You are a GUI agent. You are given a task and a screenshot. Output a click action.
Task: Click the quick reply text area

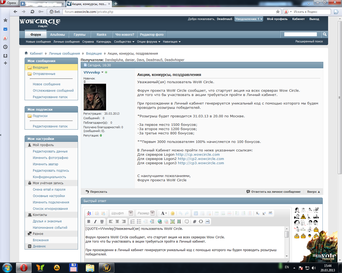pos(184,242)
